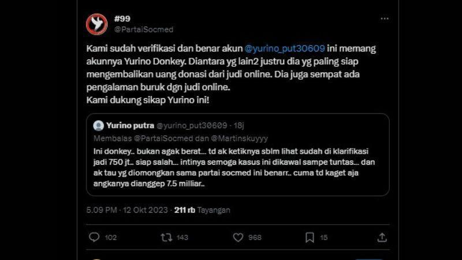Click the 18j time on quoted tweet
Screen dimensions: 462x260
(239, 125)
